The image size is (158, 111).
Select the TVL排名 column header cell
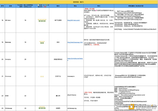(x=26, y=6)
